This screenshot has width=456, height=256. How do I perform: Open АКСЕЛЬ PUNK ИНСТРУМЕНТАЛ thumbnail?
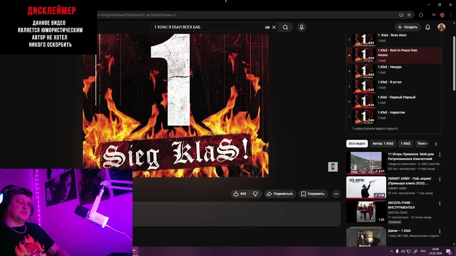click(366, 212)
